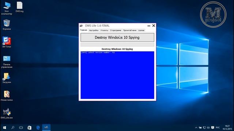Open the Windows Start menu
This screenshot has width=234, height=131.
coord(4,128)
